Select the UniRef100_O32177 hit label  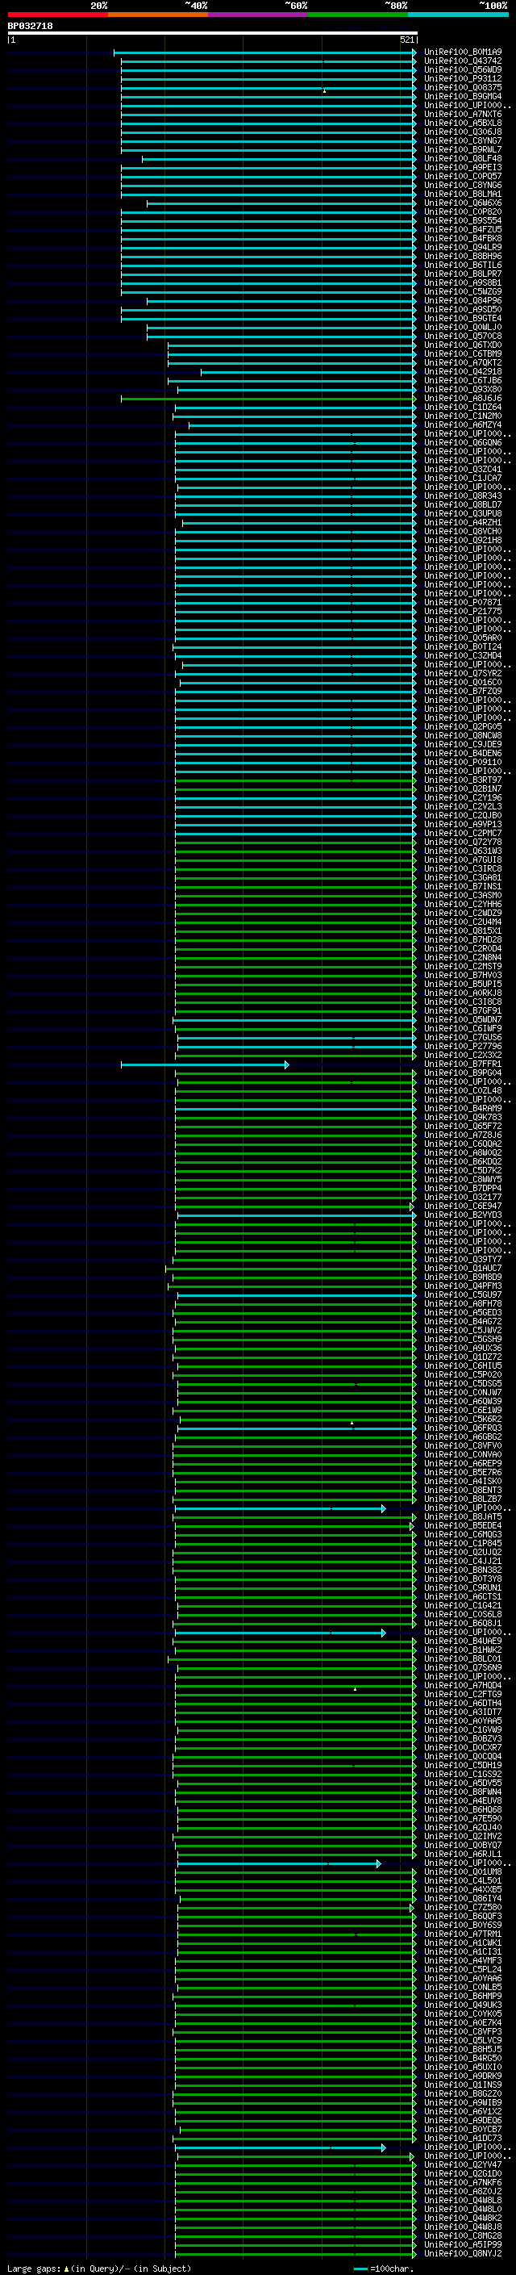tap(463, 1197)
